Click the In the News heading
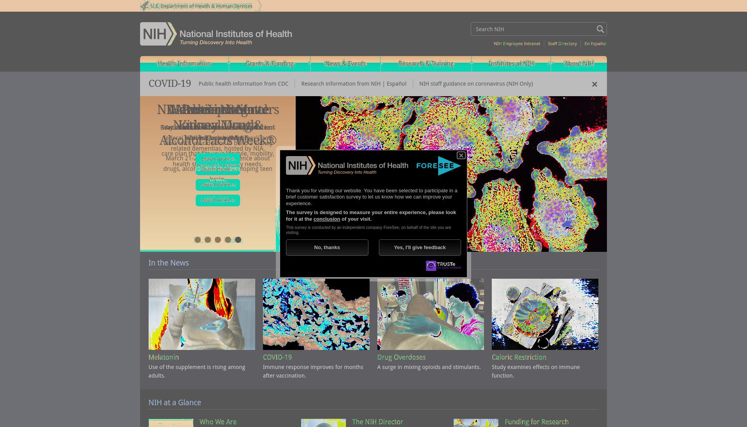The height and width of the screenshot is (427, 747). tap(168, 263)
